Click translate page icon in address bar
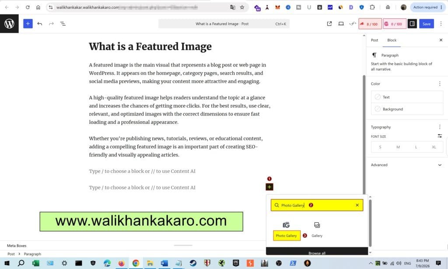Image resolution: width=448 pixels, height=269 pixels. point(233,7)
